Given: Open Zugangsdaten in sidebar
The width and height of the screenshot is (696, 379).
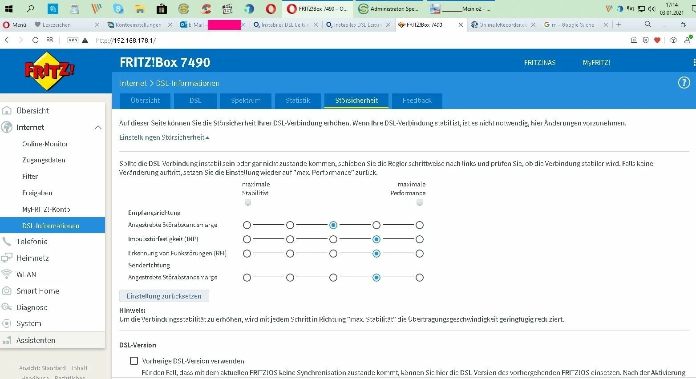Looking at the screenshot, I should [44, 160].
